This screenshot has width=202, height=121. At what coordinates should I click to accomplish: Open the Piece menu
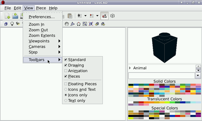tap(41, 8)
